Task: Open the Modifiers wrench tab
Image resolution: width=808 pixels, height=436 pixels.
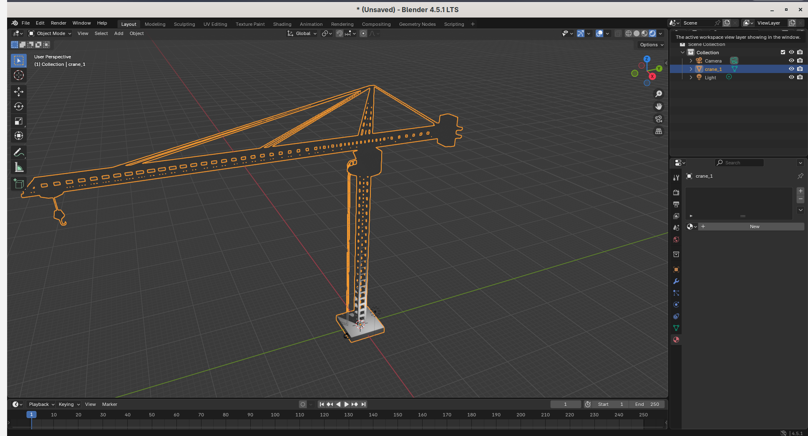Action: tap(676, 281)
